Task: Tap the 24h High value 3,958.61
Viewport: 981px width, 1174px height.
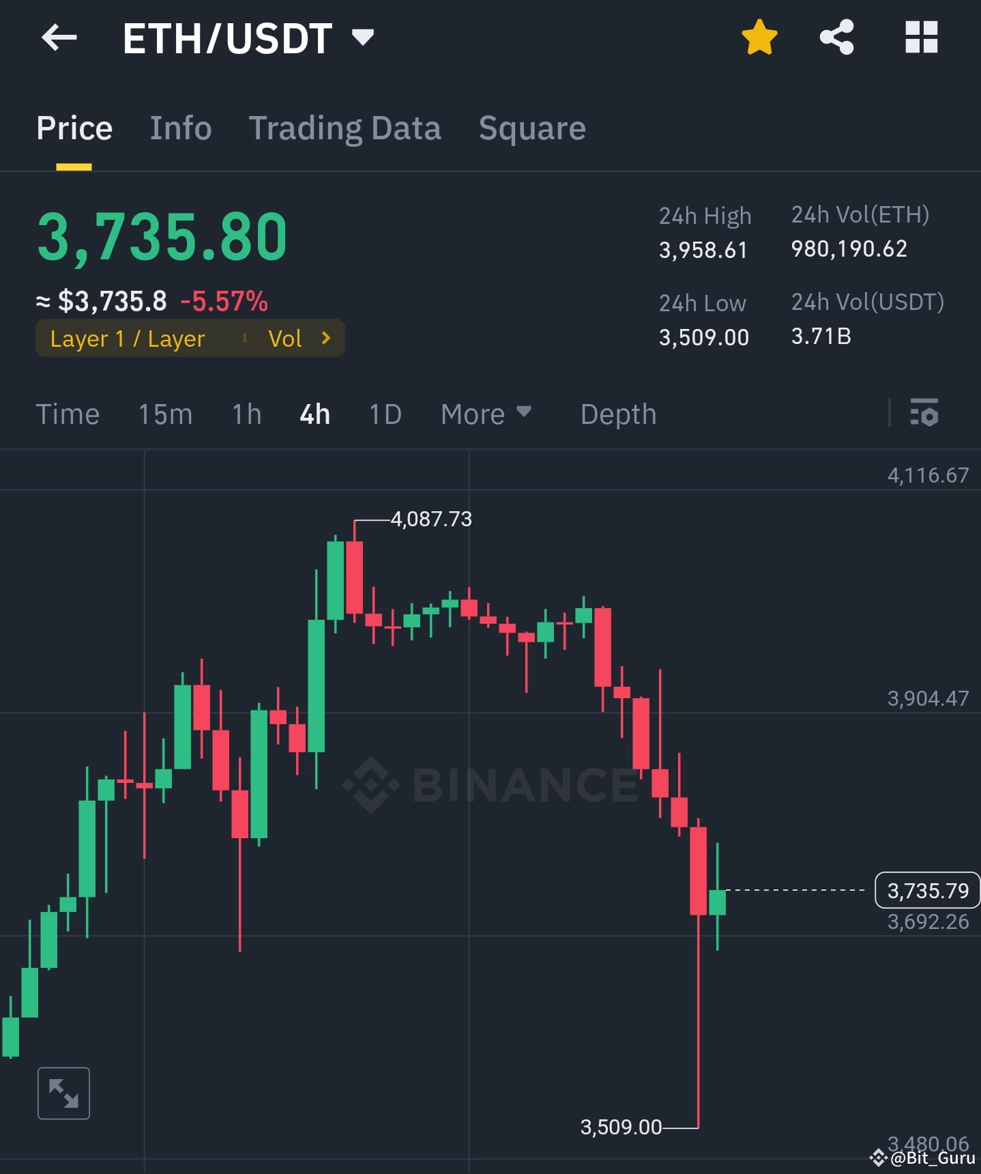Action: pos(703,250)
